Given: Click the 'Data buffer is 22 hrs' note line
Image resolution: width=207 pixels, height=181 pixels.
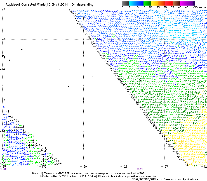Looking at the screenshot, I should point(98,176).
